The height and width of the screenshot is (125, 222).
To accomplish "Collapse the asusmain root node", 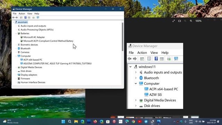I will [x=14, y=22].
